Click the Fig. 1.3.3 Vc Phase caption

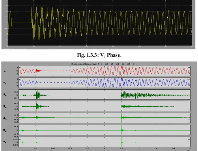(99, 55)
